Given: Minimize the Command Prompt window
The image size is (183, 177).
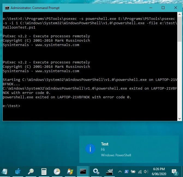Looking at the screenshot, I should (151, 8).
